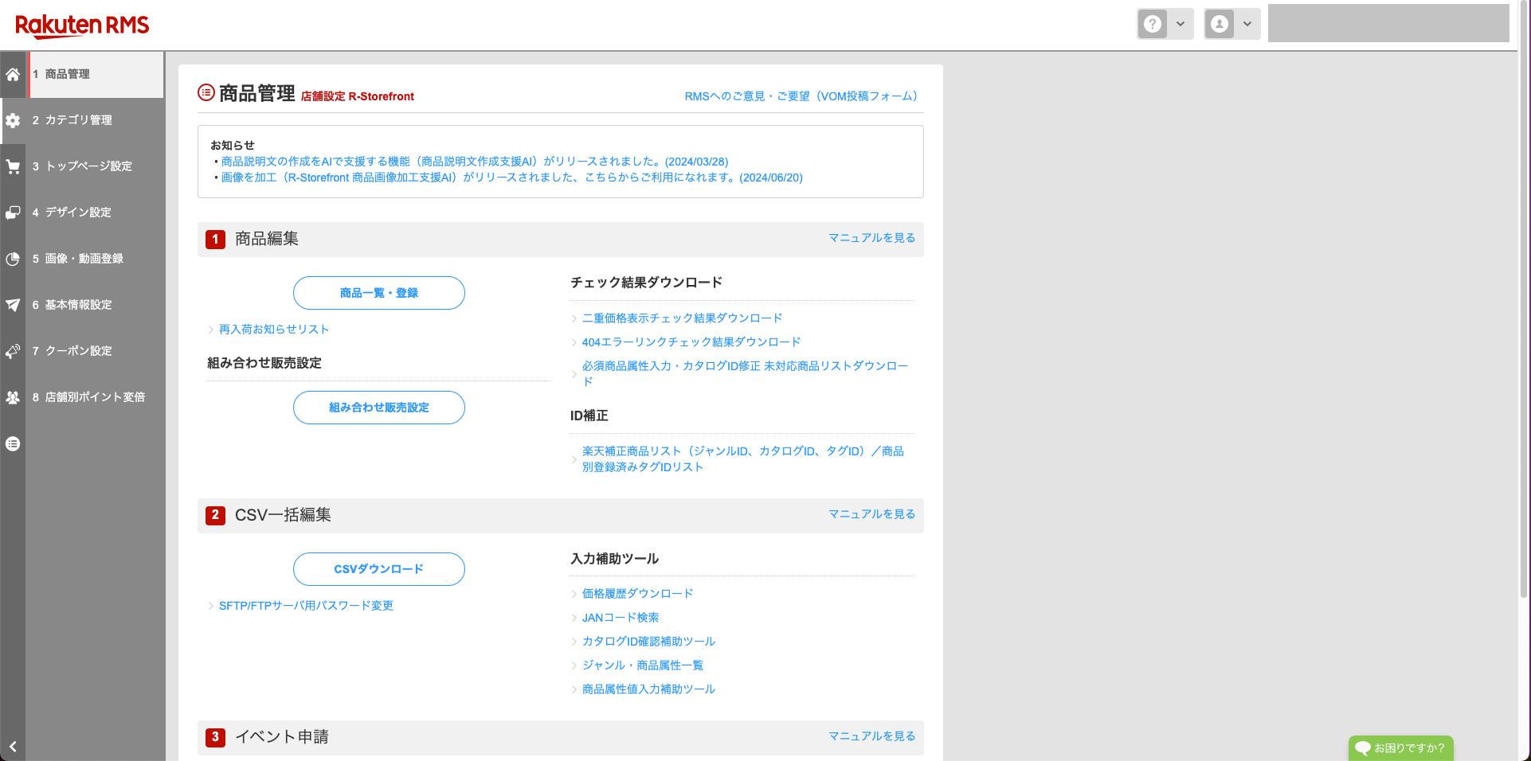Click the shopping cart icon for トップページ設定
Image resolution: width=1531 pixels, height=761 pixels.
tap(13, 166)
